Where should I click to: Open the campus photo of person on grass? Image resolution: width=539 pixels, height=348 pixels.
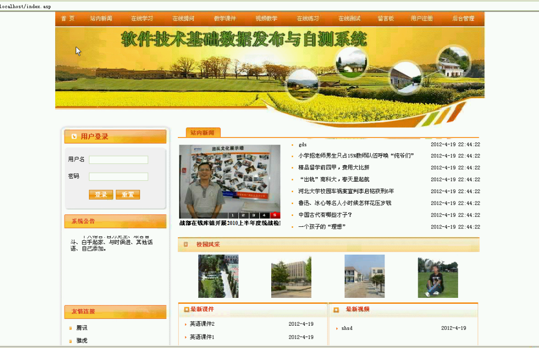(x=437, y=278)
